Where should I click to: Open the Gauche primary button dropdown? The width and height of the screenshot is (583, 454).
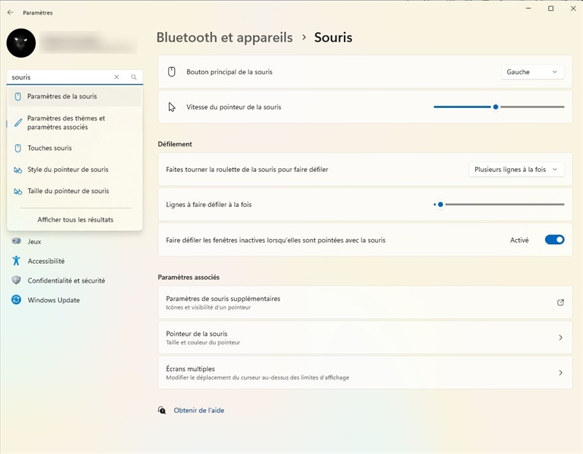tap(532, 72)
